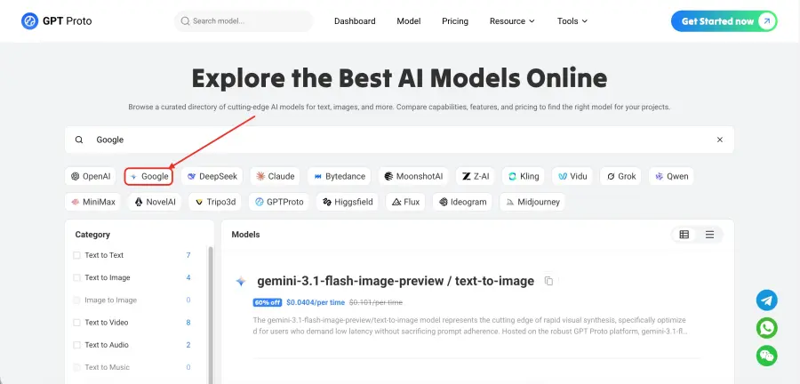Screen dimensions: 800x384
Task: Check the Text to Image category
Action: pyautogui.click(x=77, y=277)
